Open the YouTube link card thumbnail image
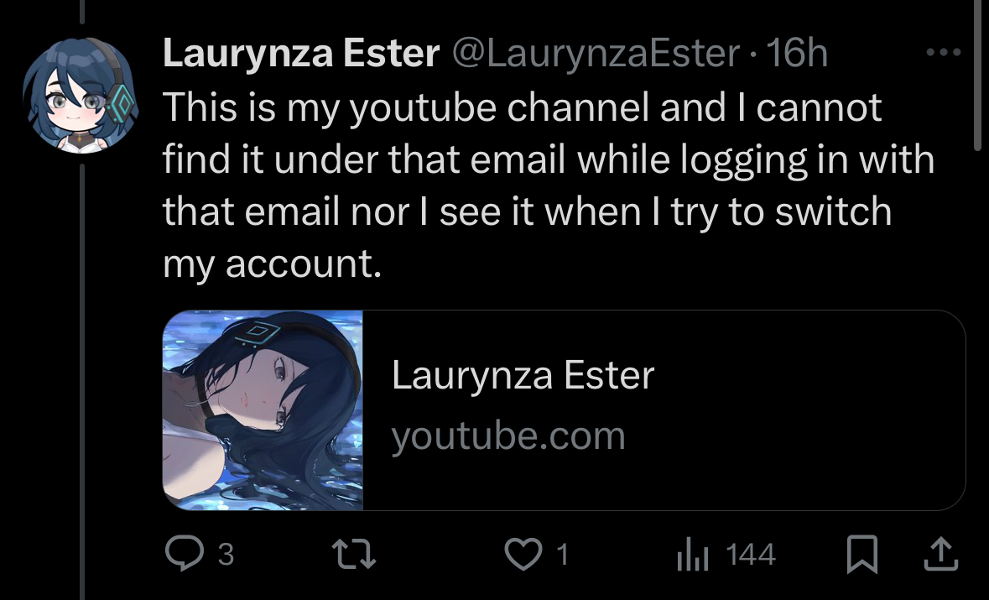 pos(263,410)
